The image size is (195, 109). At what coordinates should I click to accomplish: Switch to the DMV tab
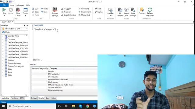point(22,98)
